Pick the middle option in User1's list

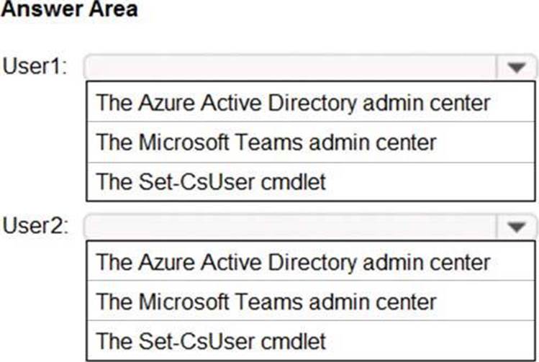(x=266, y=142)
